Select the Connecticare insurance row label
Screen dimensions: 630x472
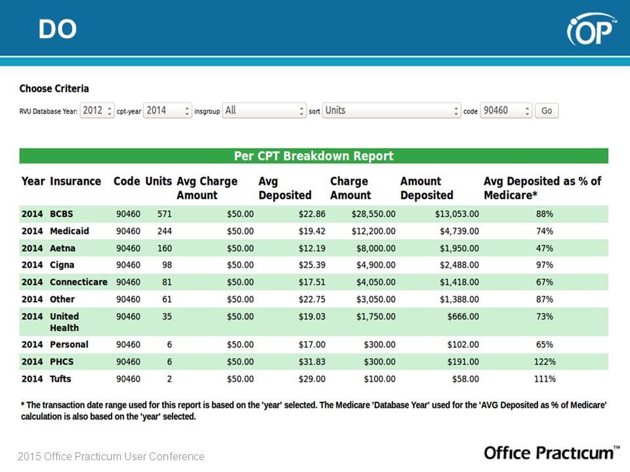click(x=79, y=282)
